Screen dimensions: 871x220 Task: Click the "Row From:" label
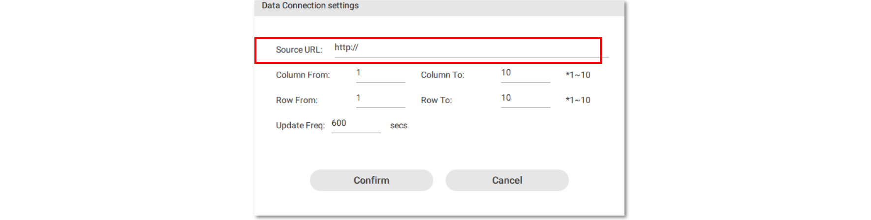(x=296, y=100)
